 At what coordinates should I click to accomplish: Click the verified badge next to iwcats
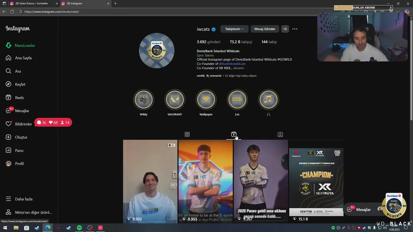point(213,29)
